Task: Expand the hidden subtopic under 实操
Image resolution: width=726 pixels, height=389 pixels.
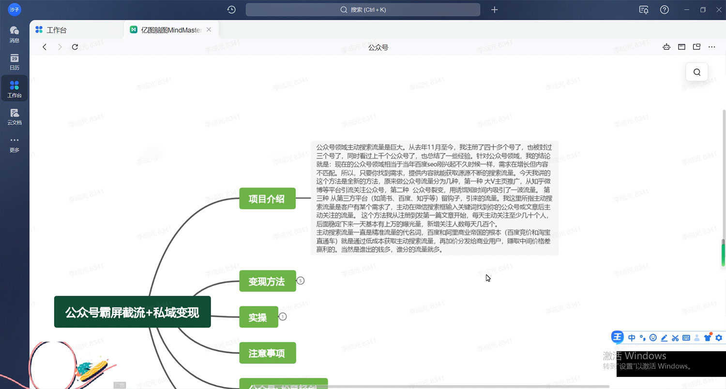Action: 283,317
